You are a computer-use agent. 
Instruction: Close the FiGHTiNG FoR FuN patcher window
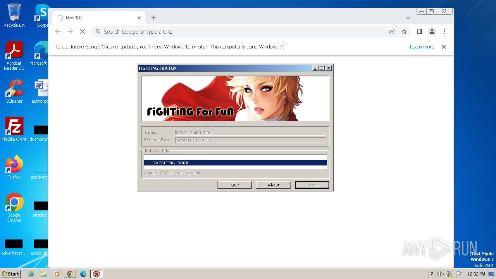[x=329, y=68]
